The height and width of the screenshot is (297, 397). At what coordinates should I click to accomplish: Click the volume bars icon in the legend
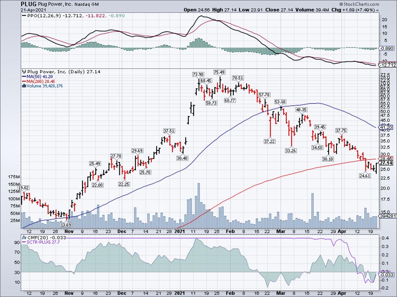[24, 86]
